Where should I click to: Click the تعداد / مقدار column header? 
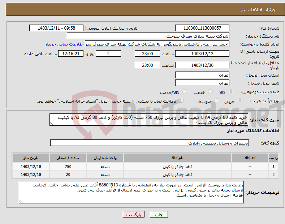68,158
